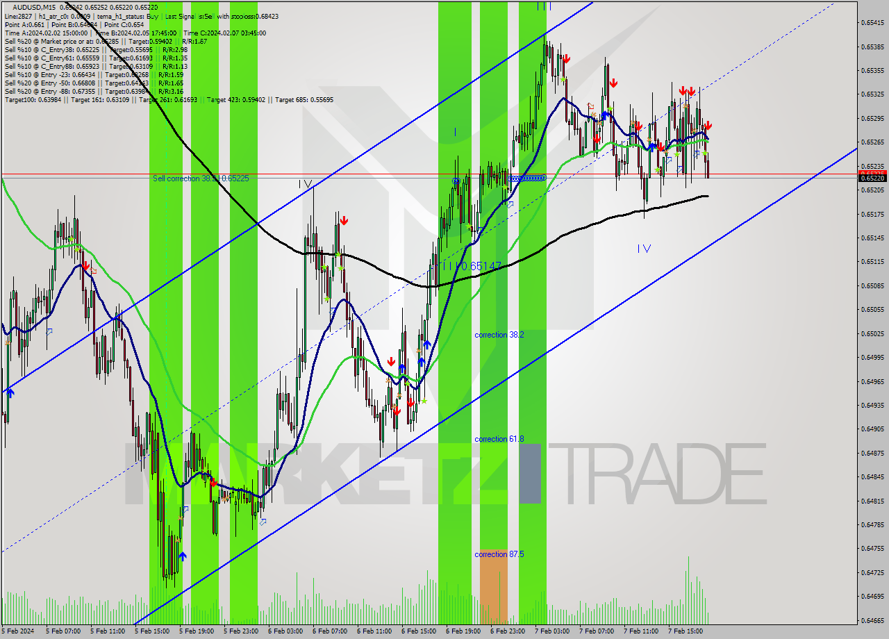Select the wave label showing 0.65147
Viewport: 889px width, 639px height.
pyautogui.click(x=472, y=265)
